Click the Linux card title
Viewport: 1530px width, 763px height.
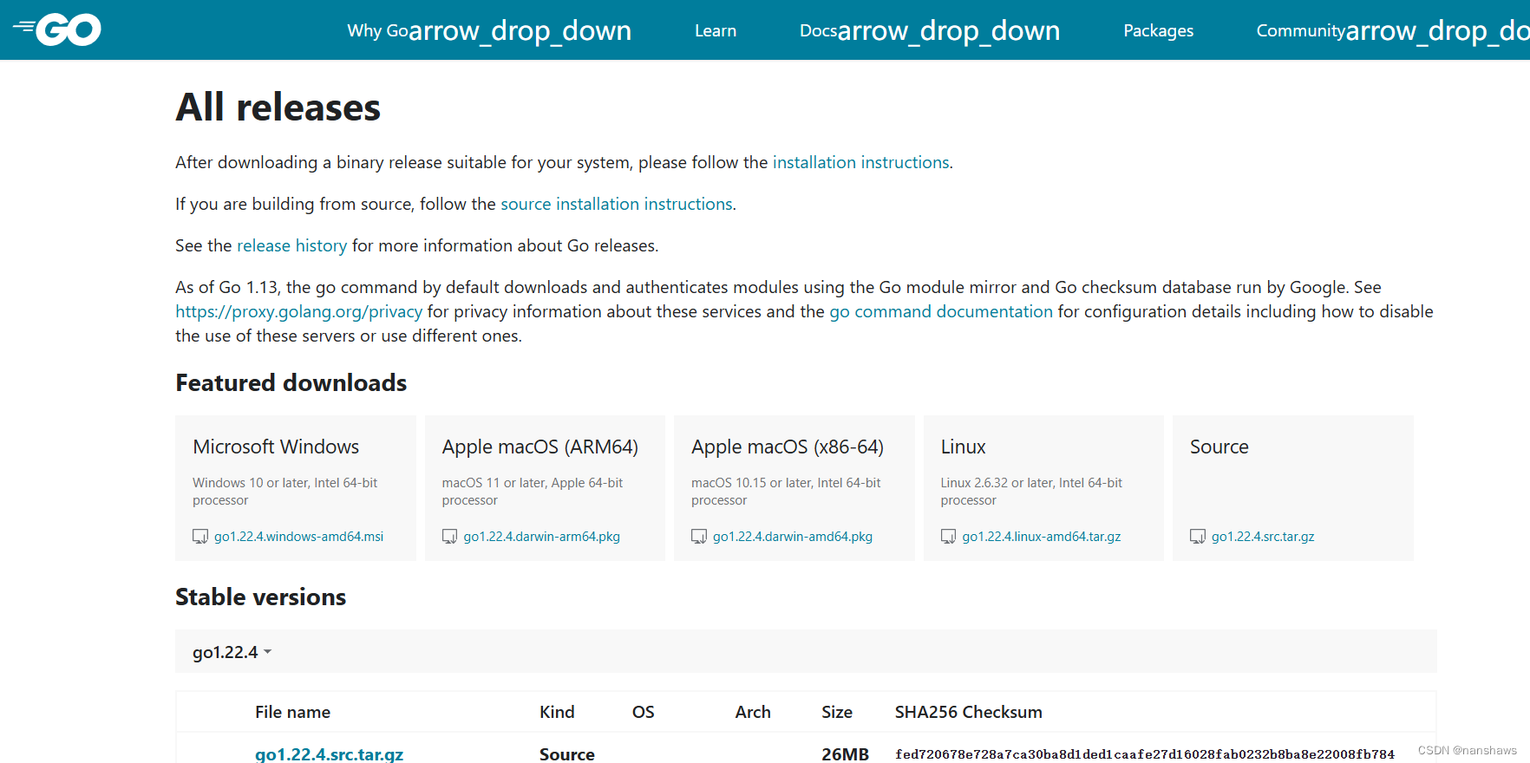coord(964,447)
